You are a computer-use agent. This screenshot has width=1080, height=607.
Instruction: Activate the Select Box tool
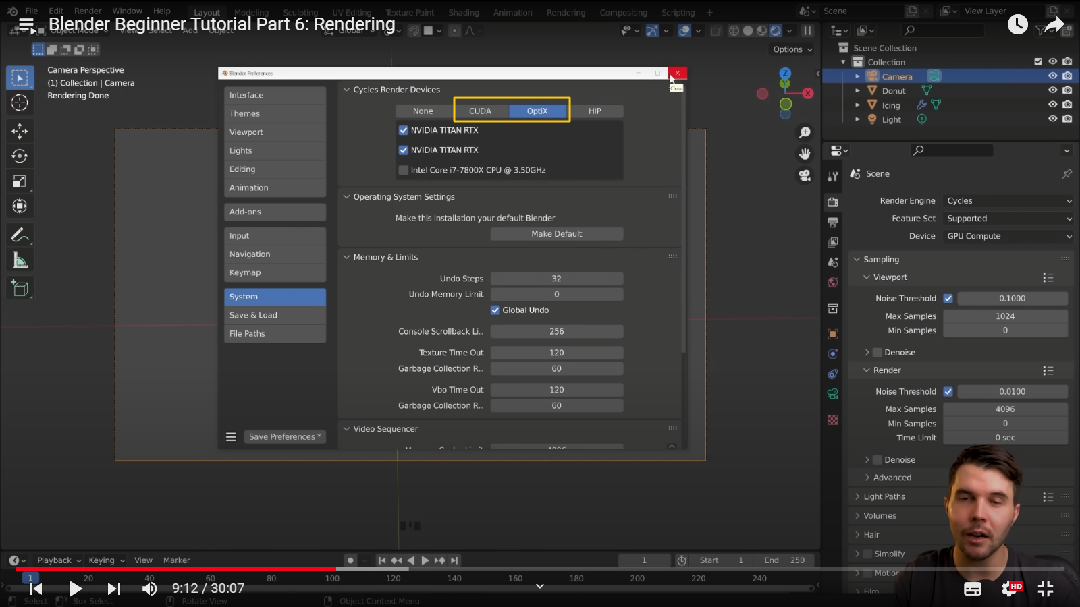pyautogui.click(x=20, y=78)
